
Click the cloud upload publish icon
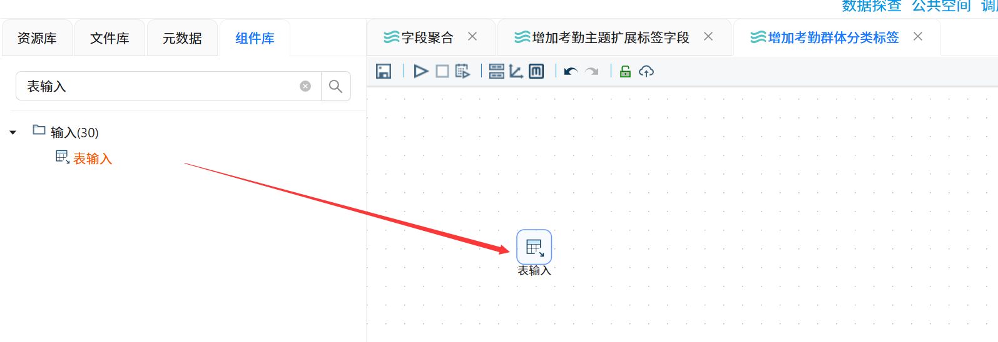point(646,71)
